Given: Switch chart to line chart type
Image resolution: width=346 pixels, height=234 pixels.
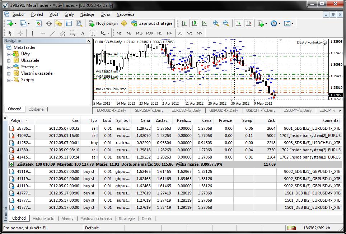Looking at the screenshot, I should (204, 23).
